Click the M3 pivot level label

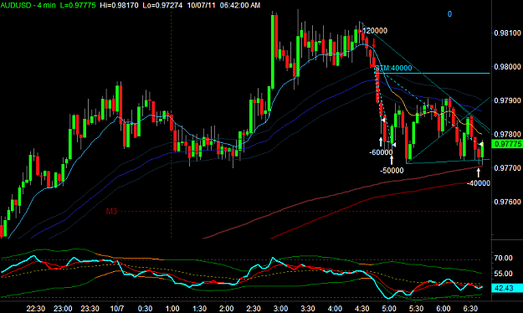pyautogui.click(x=111, y=211)
